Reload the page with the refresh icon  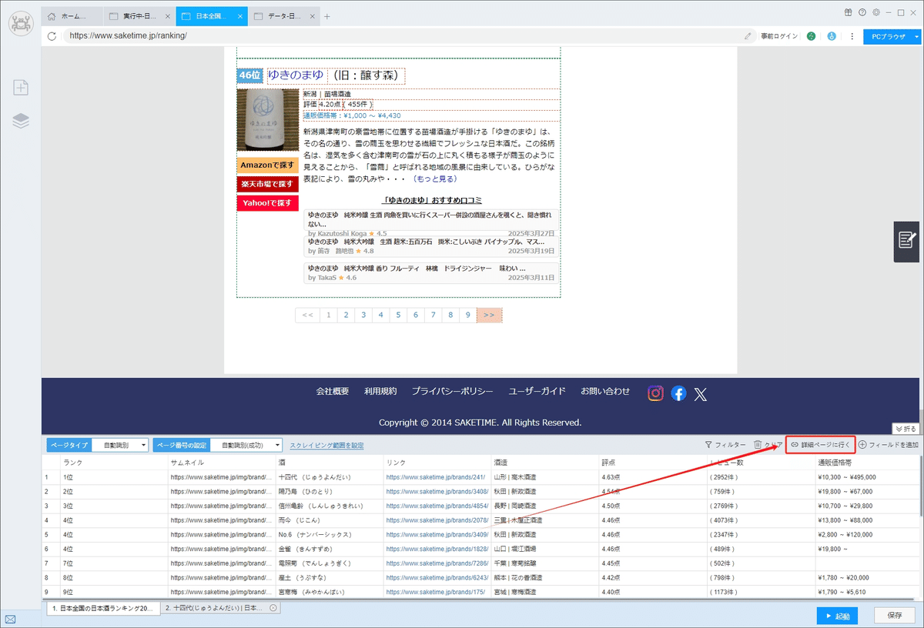tap(52, 35)
